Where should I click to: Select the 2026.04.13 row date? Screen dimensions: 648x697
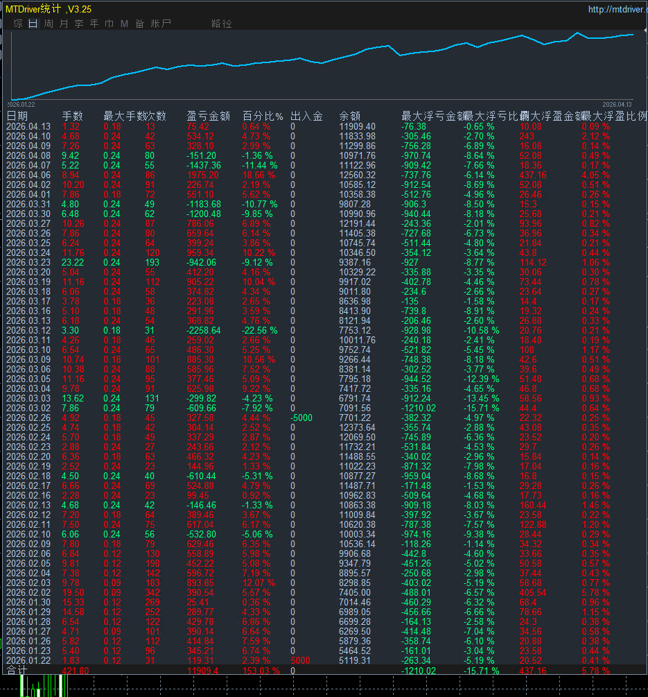click(x=28, y=126)
